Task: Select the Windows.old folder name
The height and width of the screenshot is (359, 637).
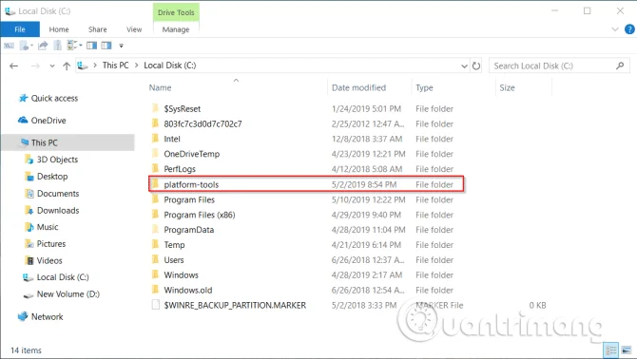Action: click(188, 290)
